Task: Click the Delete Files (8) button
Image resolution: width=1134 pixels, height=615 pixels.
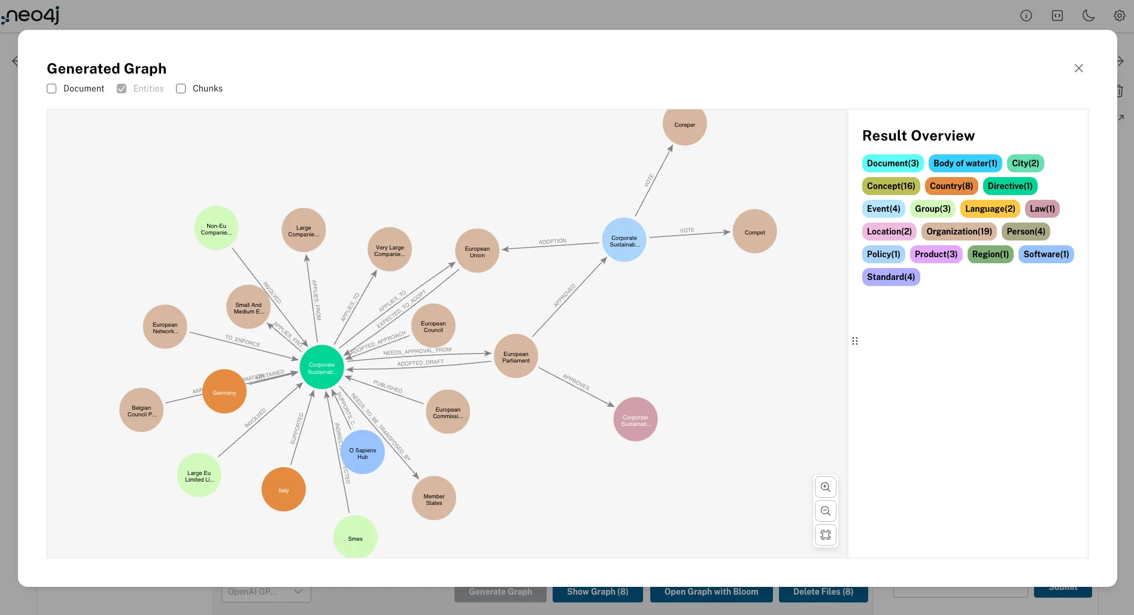Action: click(823, 592)
